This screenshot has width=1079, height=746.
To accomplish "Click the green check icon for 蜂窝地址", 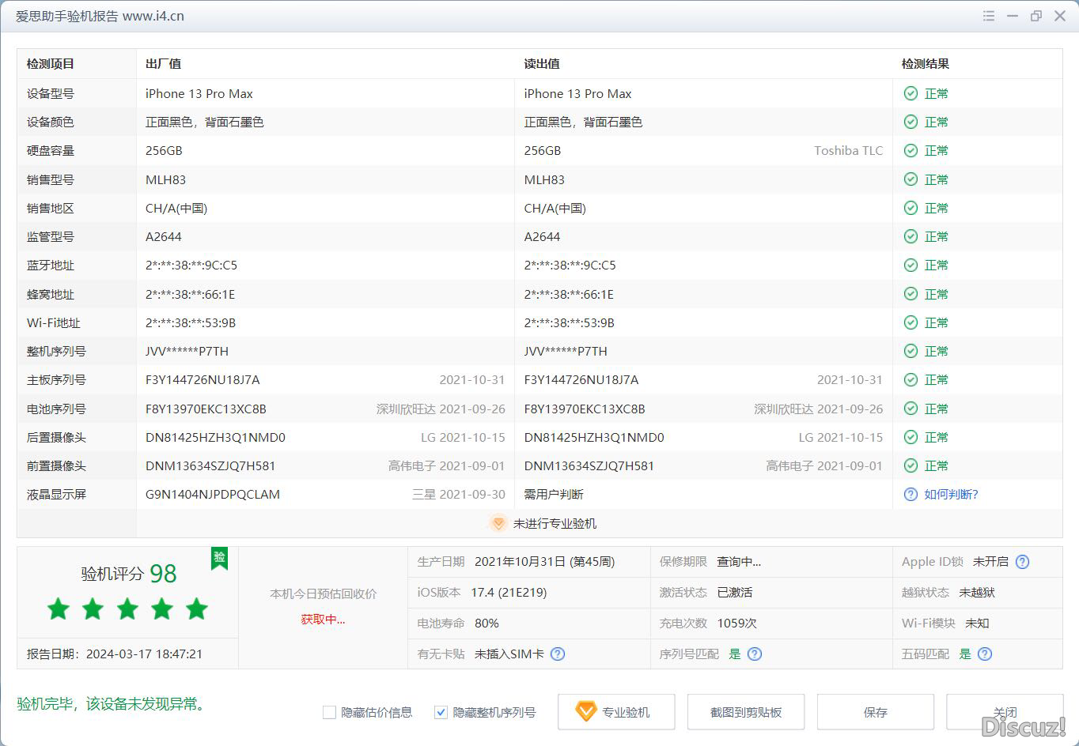I will coord(911,294).
